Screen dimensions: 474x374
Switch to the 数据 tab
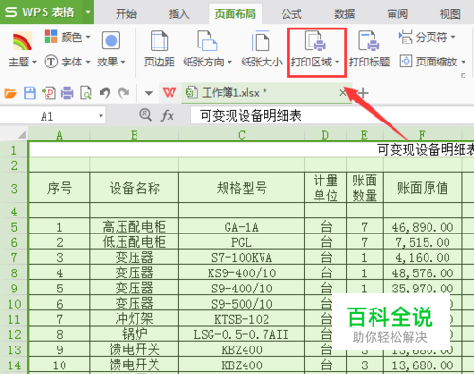point(344,14)
